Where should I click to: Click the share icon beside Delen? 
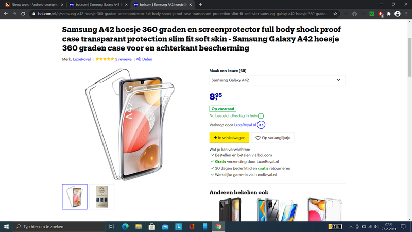click(x=139, y=59)
